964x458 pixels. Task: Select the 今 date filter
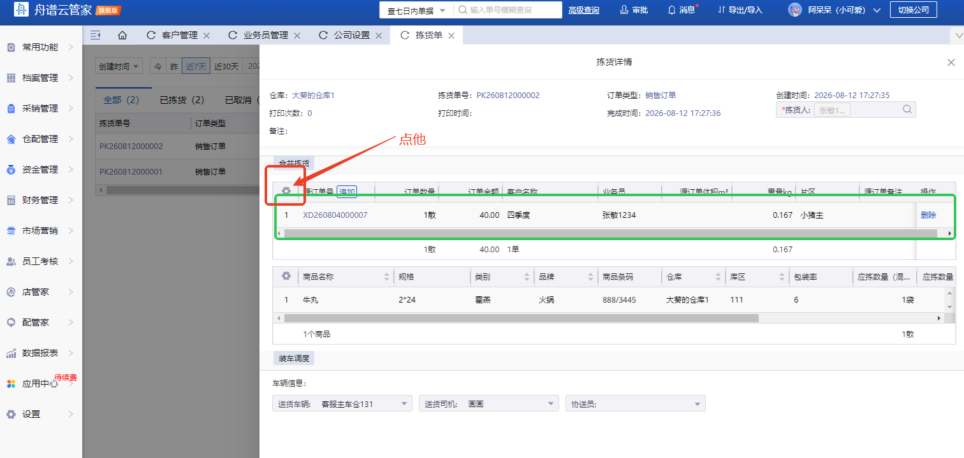157,66
